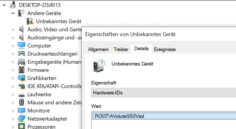Viewport: 236px width, 129px height.
Task: Expand the Audioeingänge category
Action: pyautogui.click(x=13, y=38)
